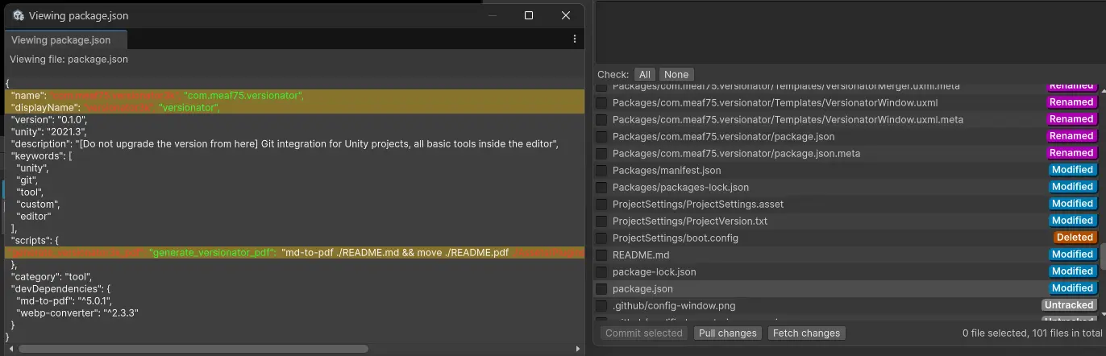Toggle checkbox for ProjectSettings/boot.config
The image size is (1106, 356).
click(601, 238)
